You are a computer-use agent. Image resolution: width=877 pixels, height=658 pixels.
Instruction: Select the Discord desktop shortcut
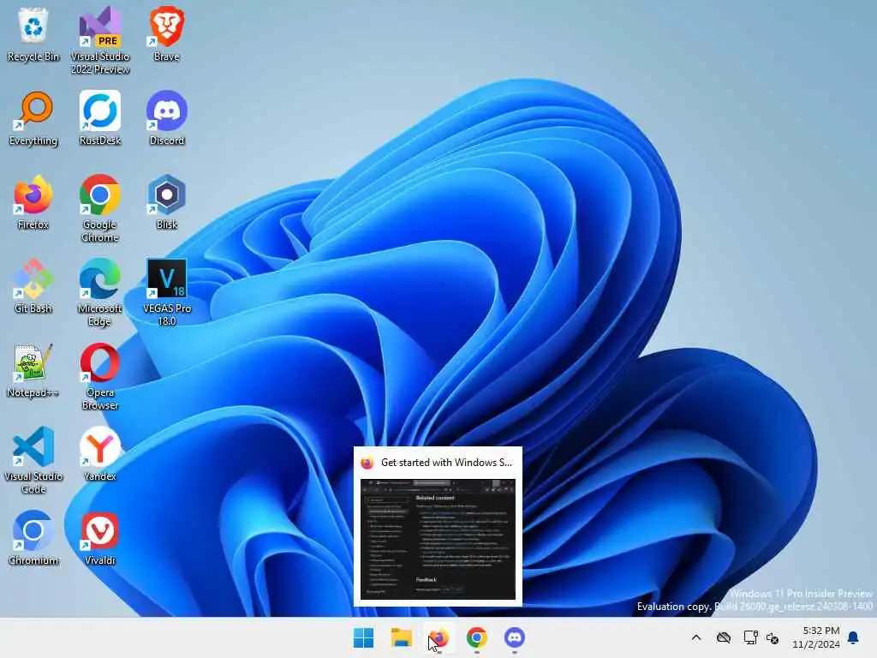pyautogui.click(x=167, y=118)
